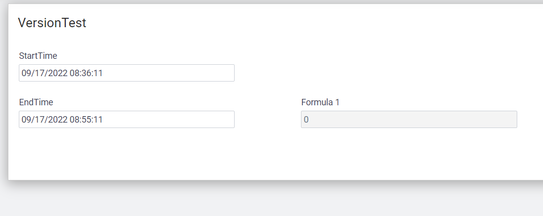
Task: Click the 0 value in Formula 1
Action: [x=306, y=120]
